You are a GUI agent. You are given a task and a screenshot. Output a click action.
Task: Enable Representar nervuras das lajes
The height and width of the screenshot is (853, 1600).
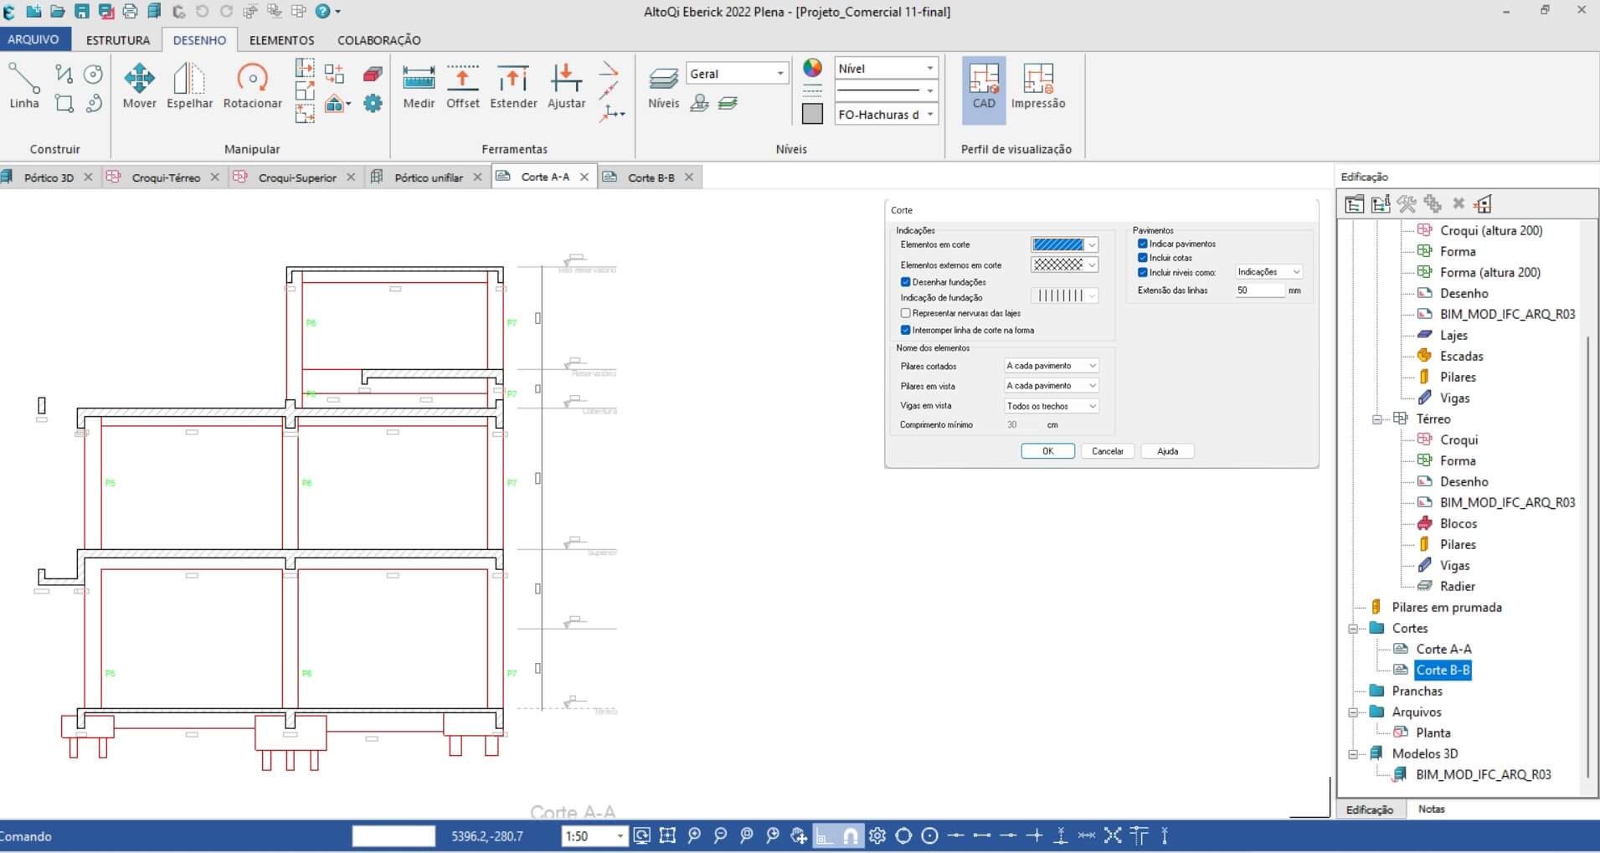point(905,313)
